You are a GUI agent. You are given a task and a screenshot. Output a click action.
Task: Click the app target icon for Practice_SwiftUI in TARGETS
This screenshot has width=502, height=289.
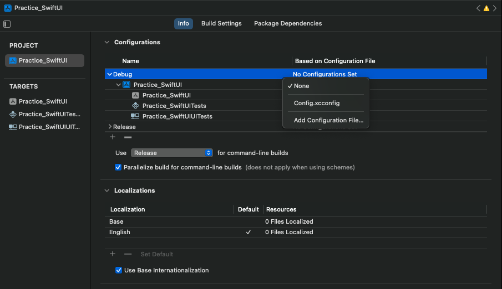point(13,101)
